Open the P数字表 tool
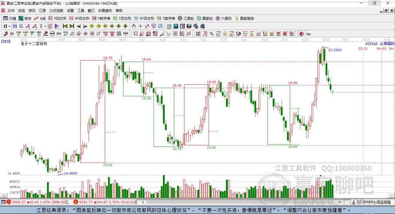This screenshot has height=214, width=395. pyautogui.click(x=101, y=19)
